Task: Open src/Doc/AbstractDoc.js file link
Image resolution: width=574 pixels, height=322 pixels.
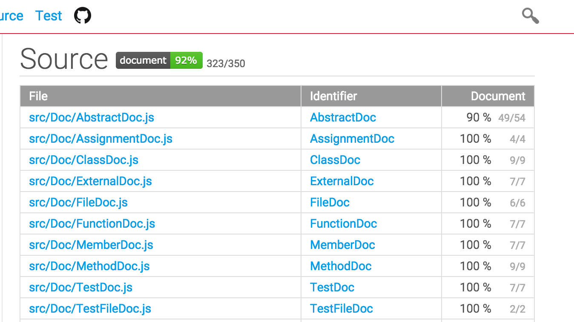Action: [x=91, y=117]
